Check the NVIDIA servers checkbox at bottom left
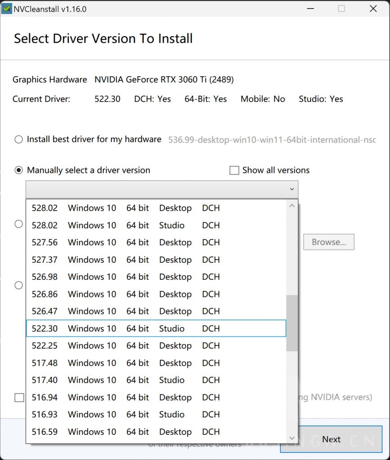Image resolution: width=390 pixels, height=460 pixels. [18, 397]
